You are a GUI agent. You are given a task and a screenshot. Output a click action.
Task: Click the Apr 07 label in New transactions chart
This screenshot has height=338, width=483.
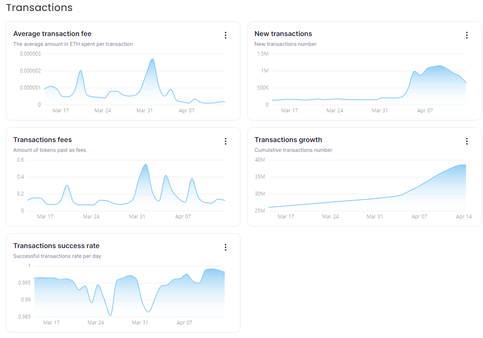(425, 110)
